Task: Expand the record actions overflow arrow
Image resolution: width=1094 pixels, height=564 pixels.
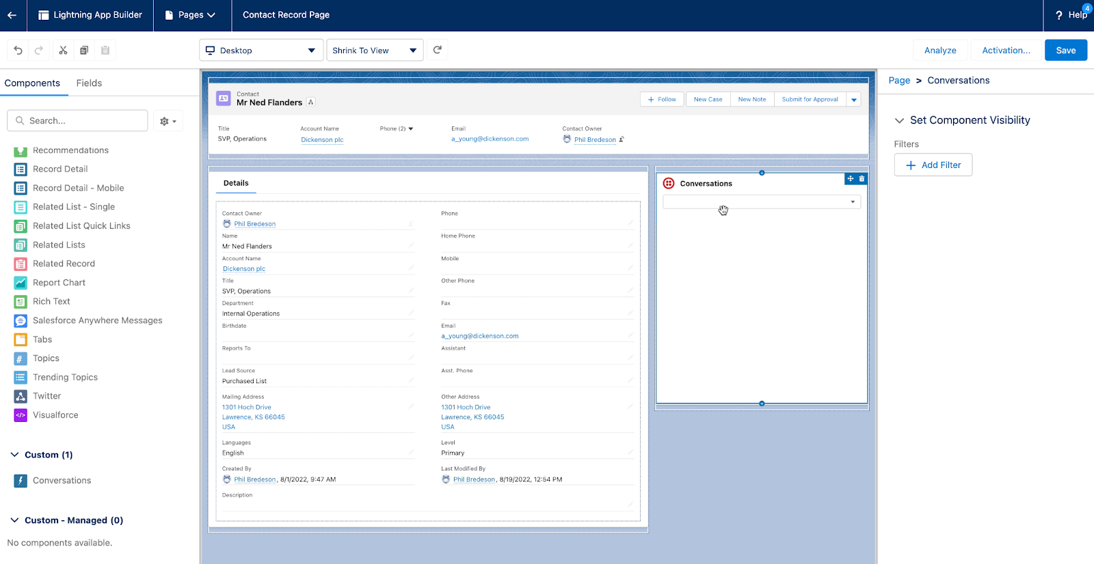Action: [854, 100]
